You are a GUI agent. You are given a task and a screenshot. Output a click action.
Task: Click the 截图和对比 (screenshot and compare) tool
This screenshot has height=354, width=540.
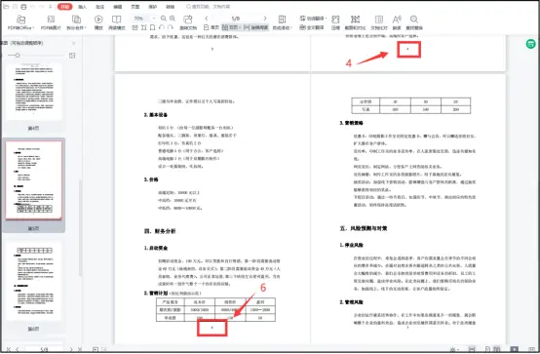point(355,22)
